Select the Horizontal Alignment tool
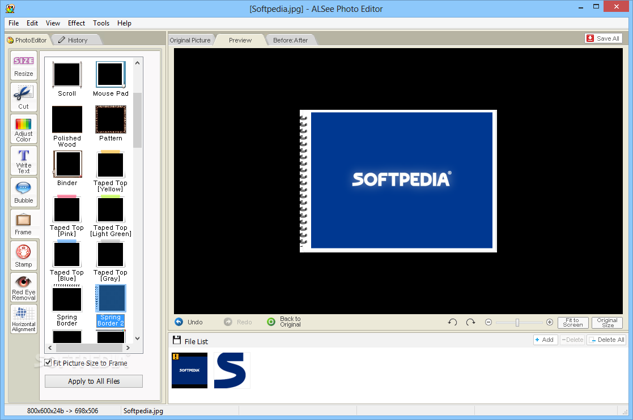 point(24,319)
